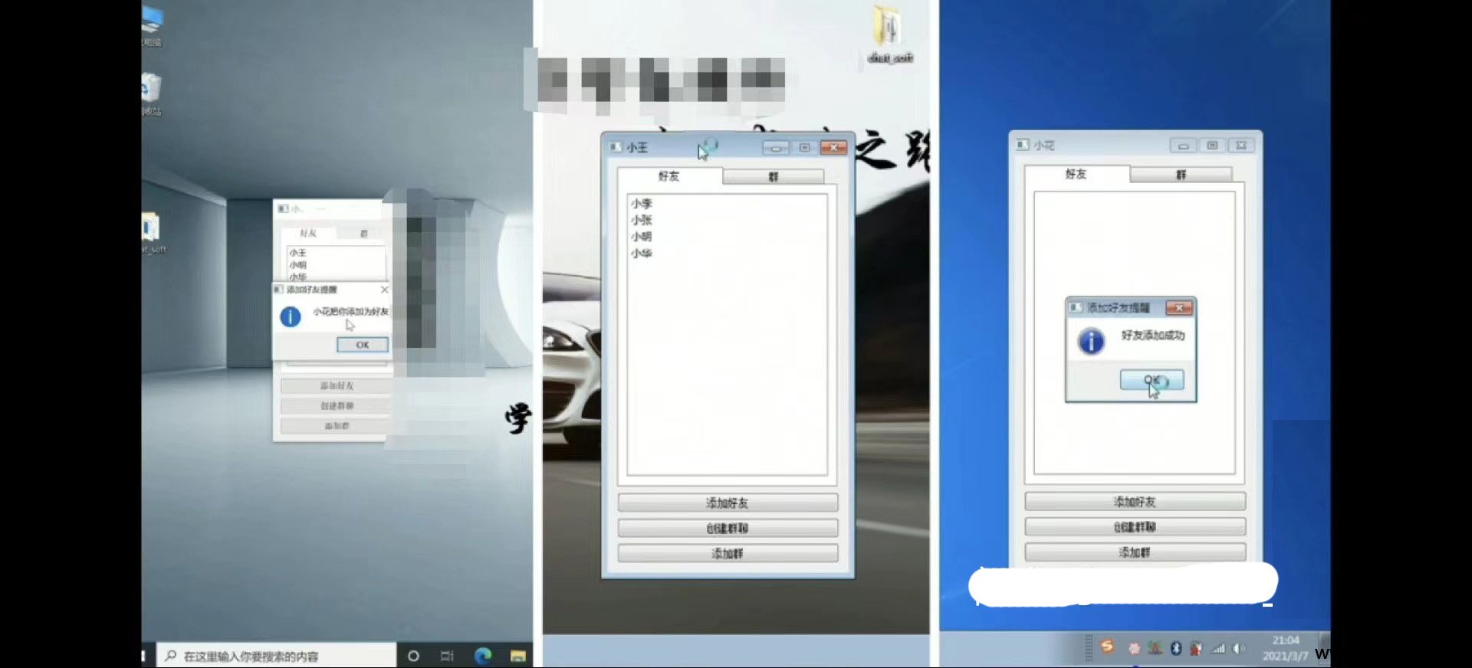Click the network signal tray icon
1472x668 pixels.
click(1218, 648)
